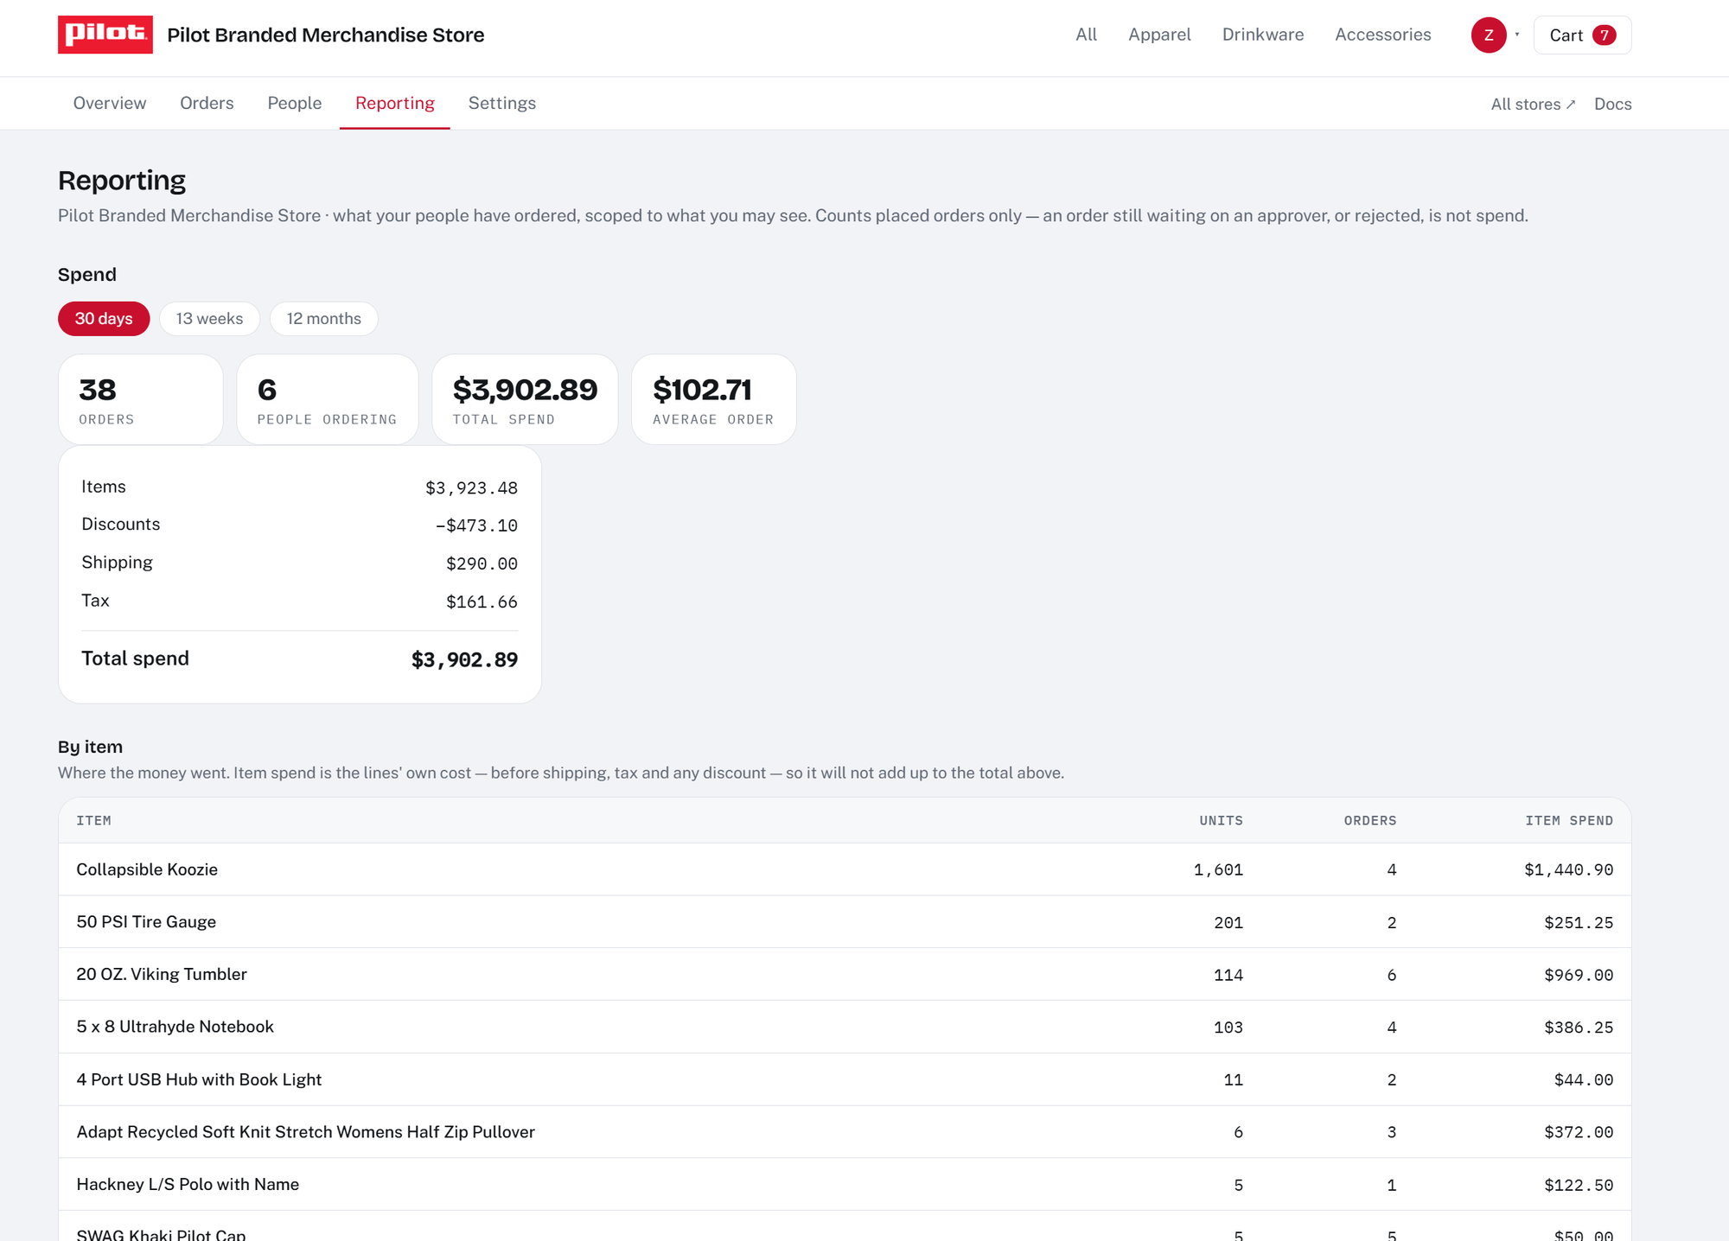Screen dimensions: 1729x1241
Task: Switch to the Orders tab
Action: pos(207,103)
